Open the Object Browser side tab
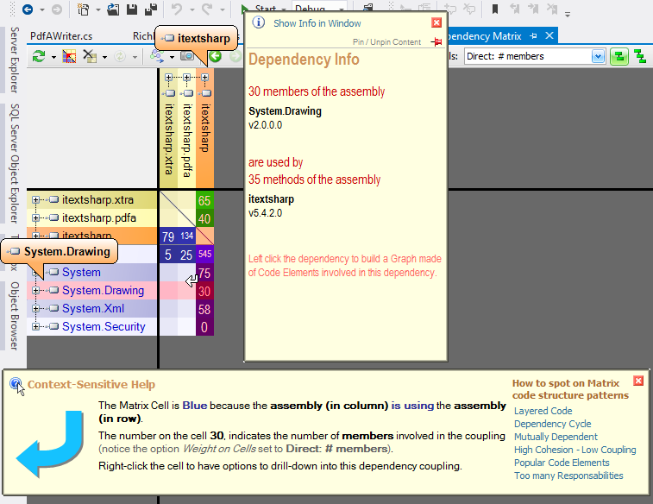This screenshot has height=504, width=653. point(14,316)
